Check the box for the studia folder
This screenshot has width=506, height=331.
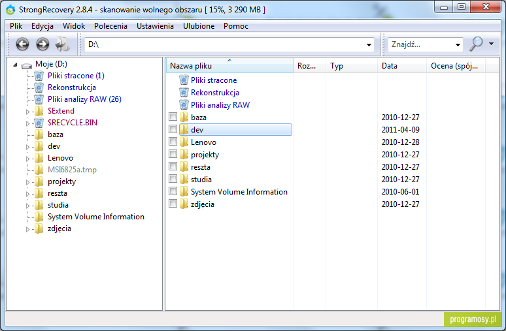point(173,179)
